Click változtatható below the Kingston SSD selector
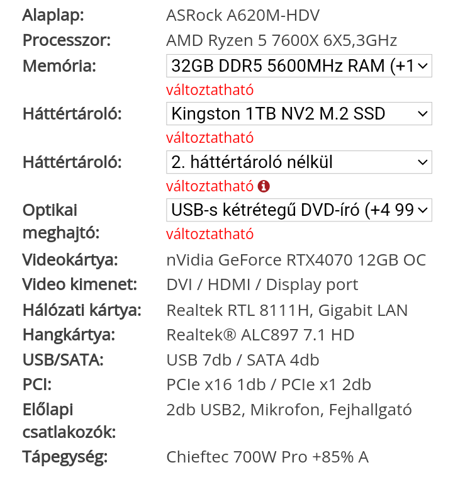Viewport: 453px width, 482px height. click(x=210, y=138)
